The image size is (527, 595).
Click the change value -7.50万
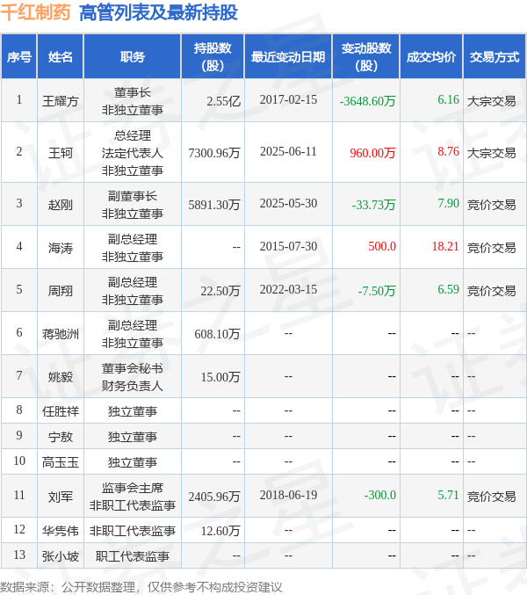point(377,291)
